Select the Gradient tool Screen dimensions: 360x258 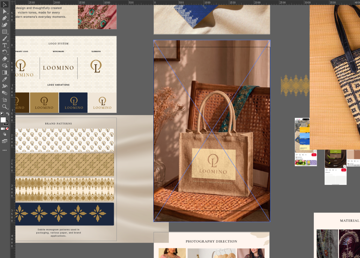[x=4, y=72]
